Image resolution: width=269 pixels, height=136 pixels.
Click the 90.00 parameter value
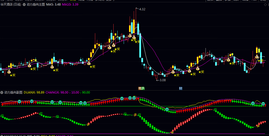(86, 93)
